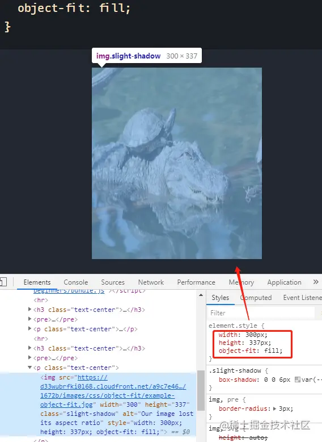The height and width of the screenshot is (442, 322).
Task: Open the Elements tab in DevTools
Action: 37,282
